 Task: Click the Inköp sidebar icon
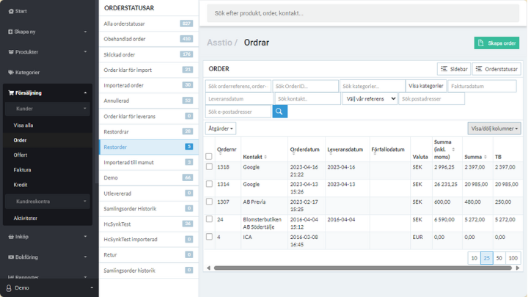click(x=10, y=237)
